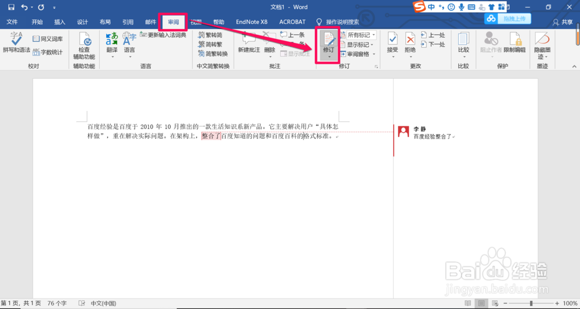
Task: Click the 76 个字 word count status
Action: 57,303
